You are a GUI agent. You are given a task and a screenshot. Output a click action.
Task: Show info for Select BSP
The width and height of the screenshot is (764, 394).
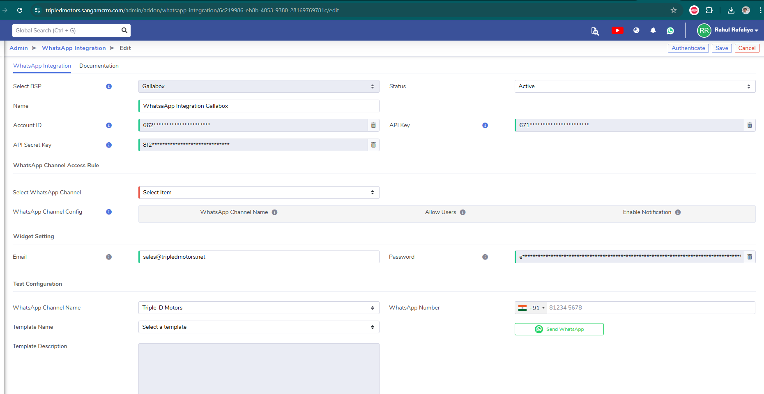click(109, 87)
